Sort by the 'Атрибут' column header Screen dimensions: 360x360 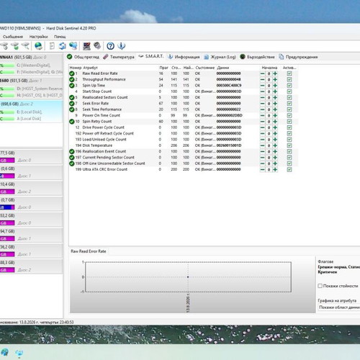point(90,68)
